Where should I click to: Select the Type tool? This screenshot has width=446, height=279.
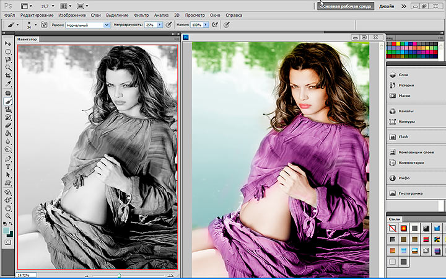tap(8, 167)
